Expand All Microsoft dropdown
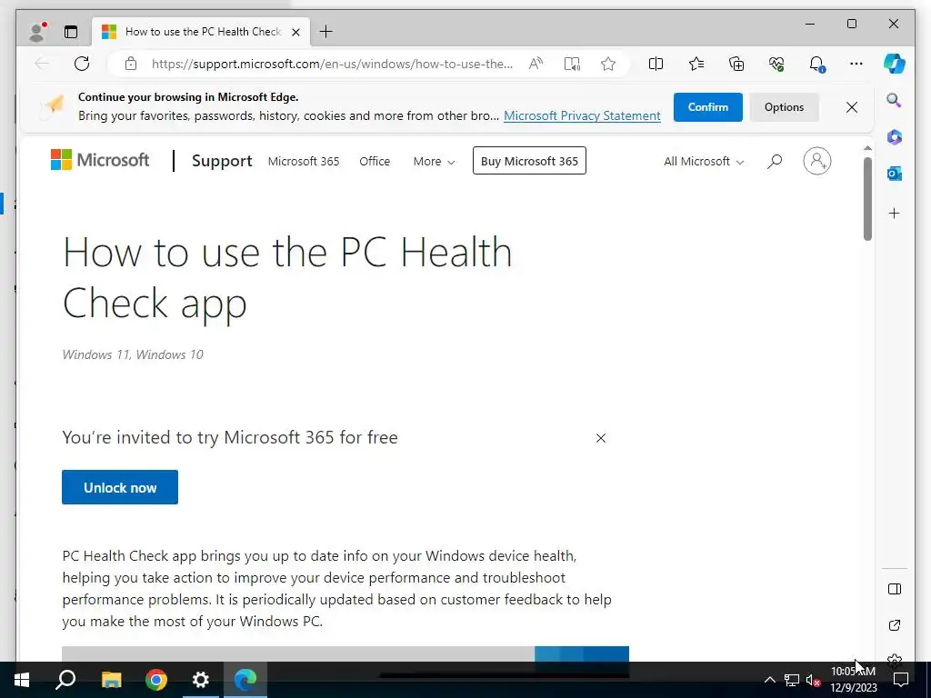This screenshot has width=931, height=698. pos(704,162)
